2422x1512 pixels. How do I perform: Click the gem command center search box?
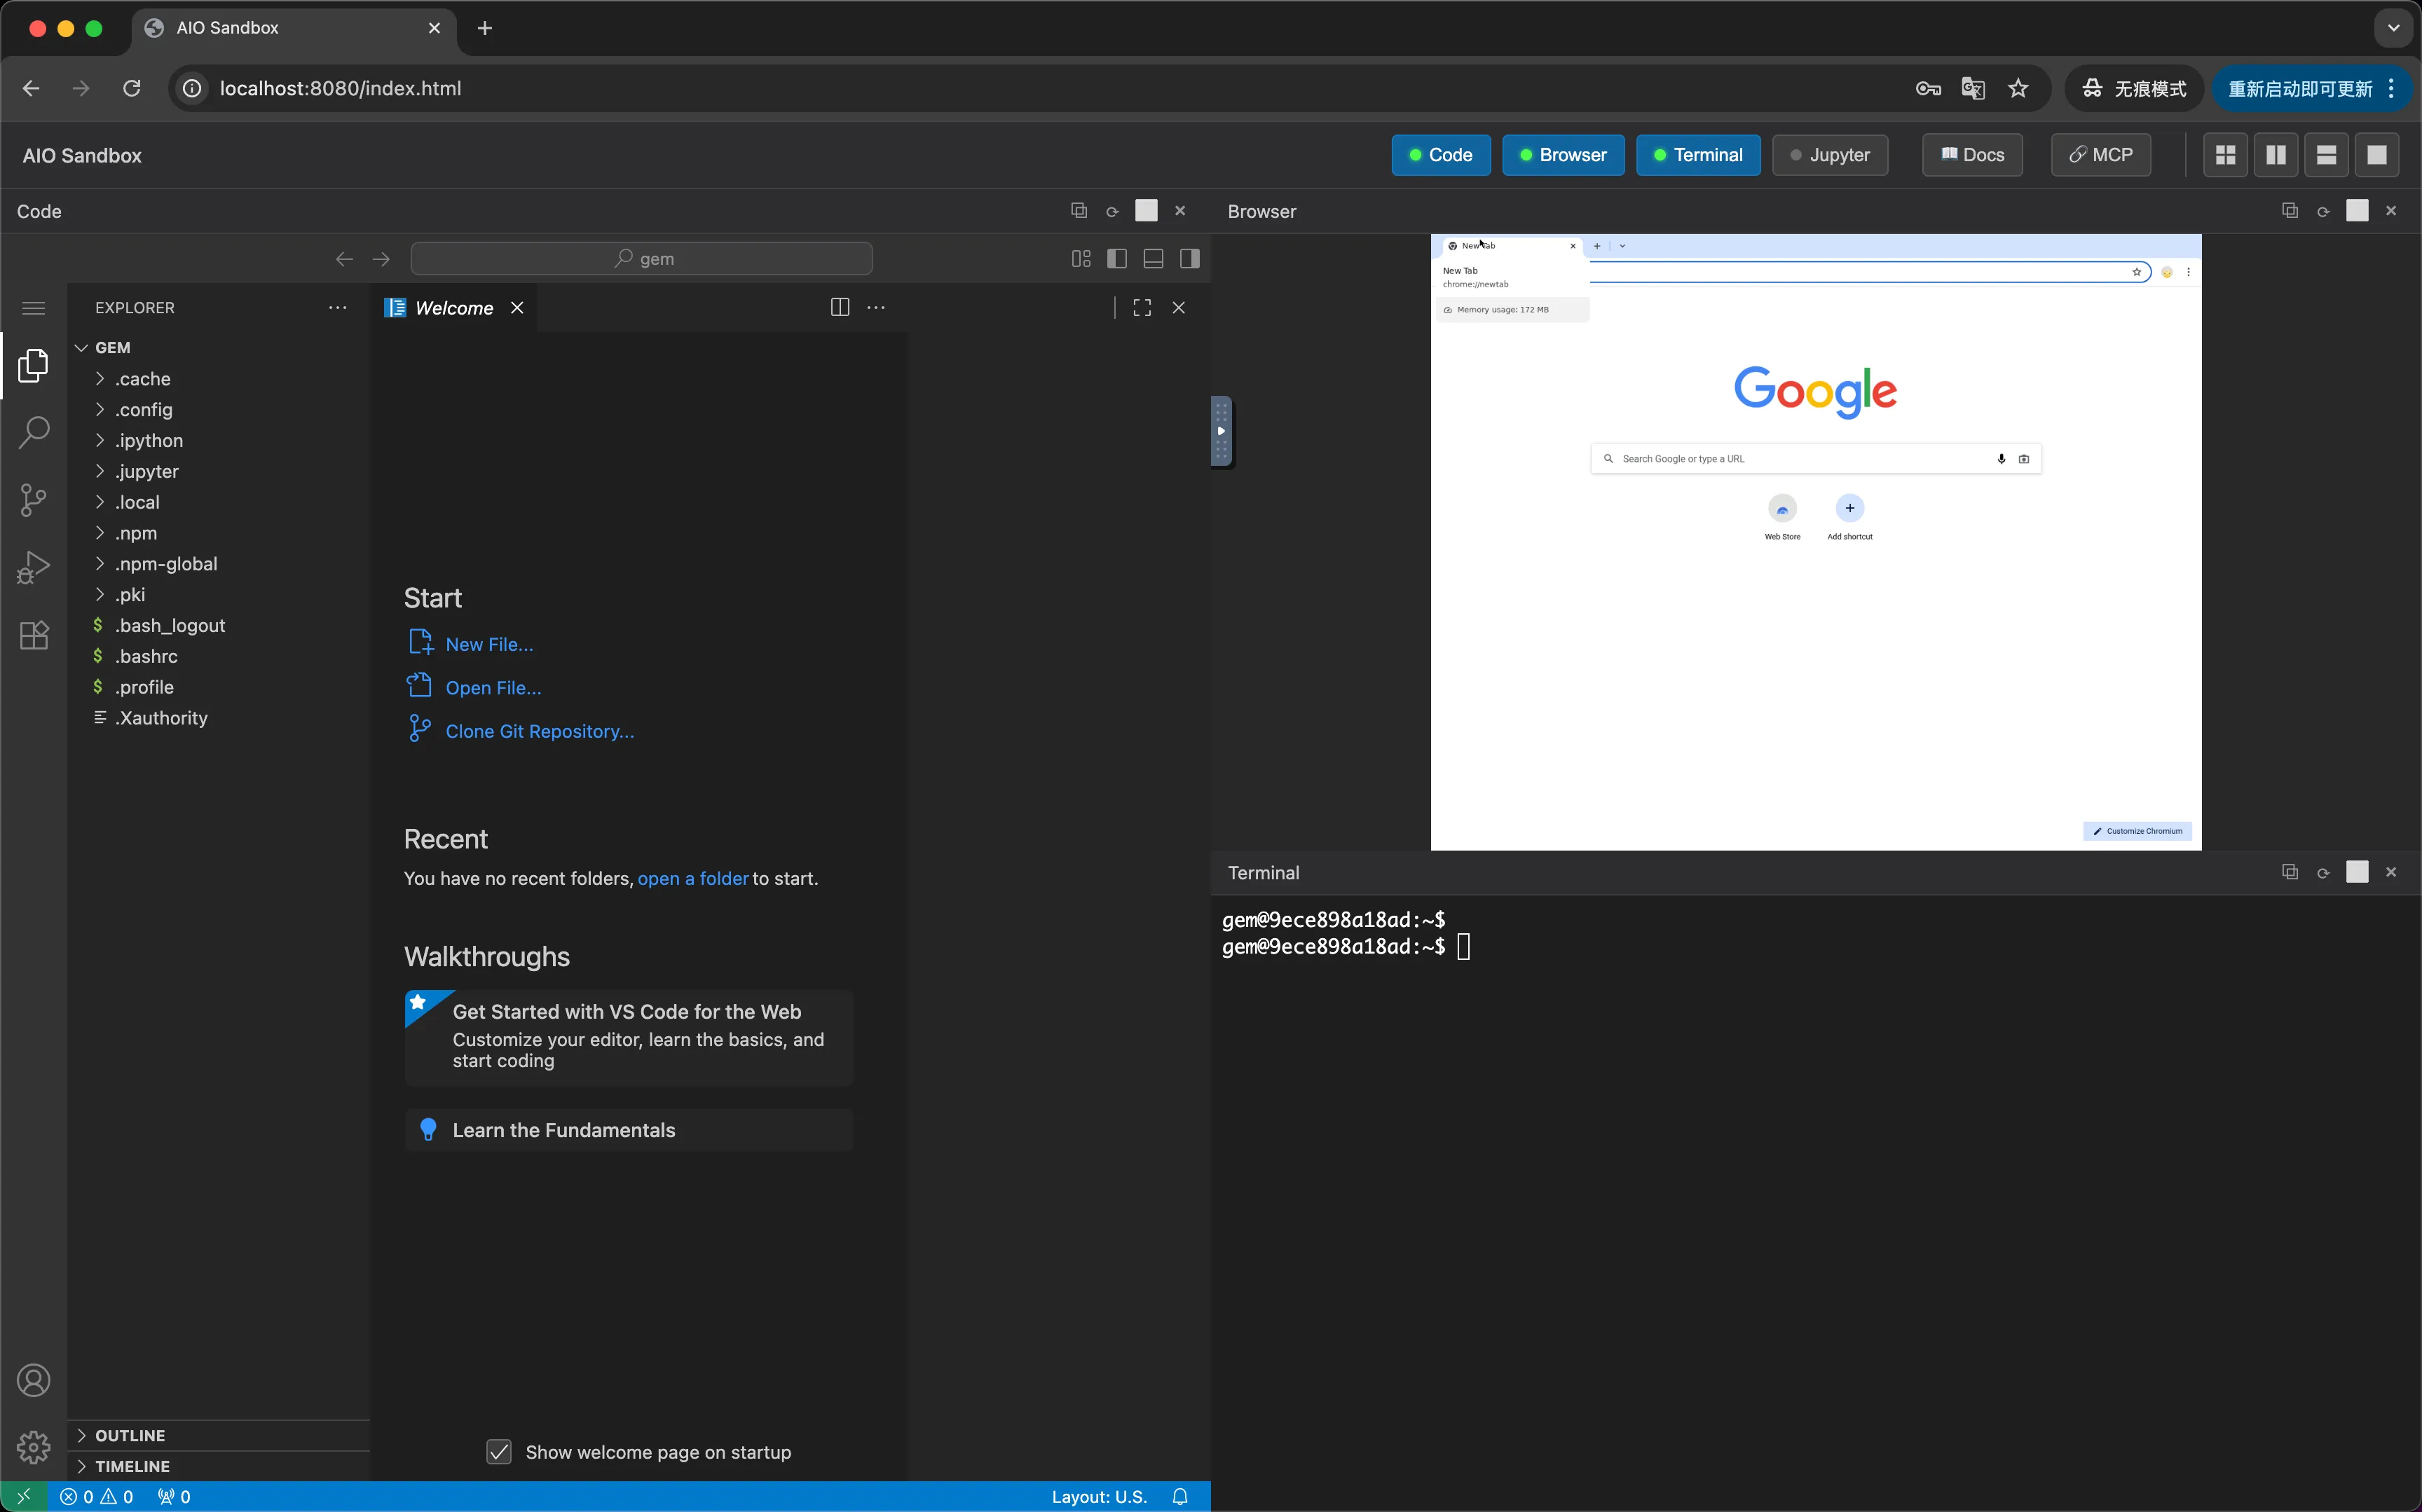(x=641, y=259)
